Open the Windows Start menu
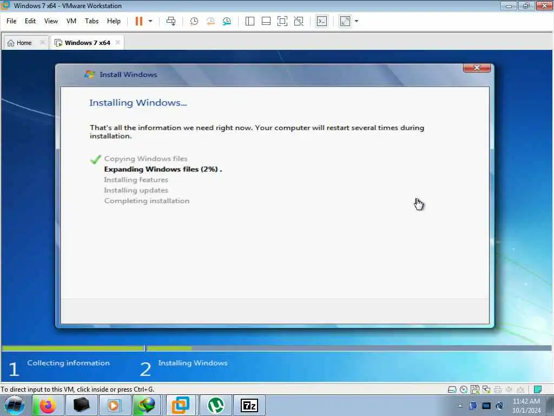Screen dimensions: 554x416 [15, 405]
